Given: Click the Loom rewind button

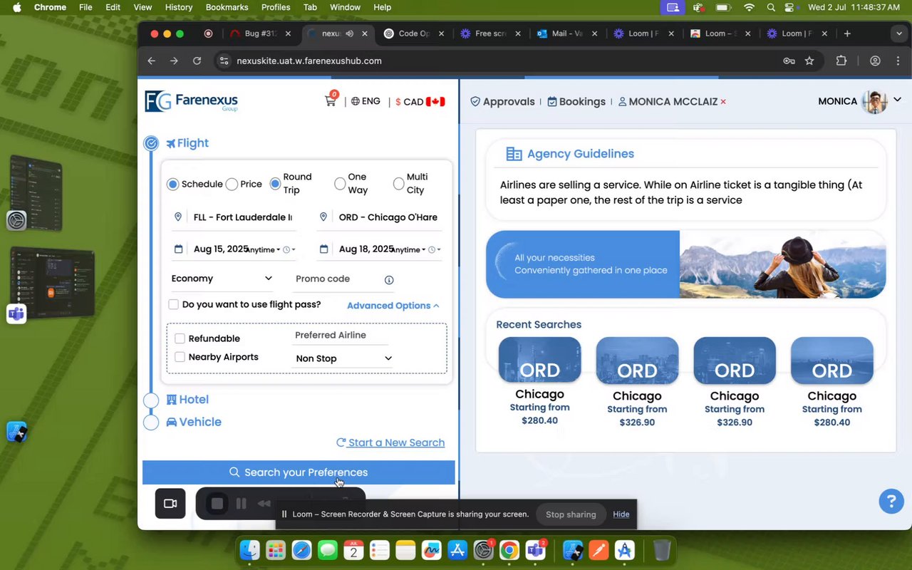Looking at the screenshot, I should tap(264, 504).
